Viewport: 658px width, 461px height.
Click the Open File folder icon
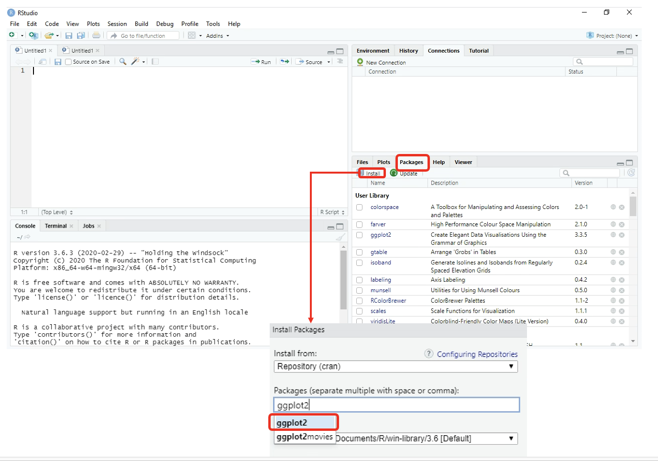[49, 35]
